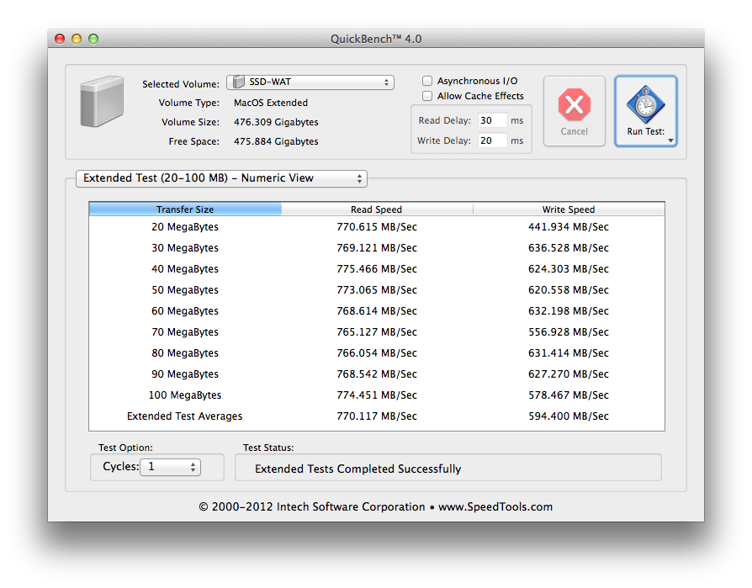The width and height of the screenshot is (752, 588).
Task: Click read speed value 770.615 MB/Sec
Action: click(377, 227)
